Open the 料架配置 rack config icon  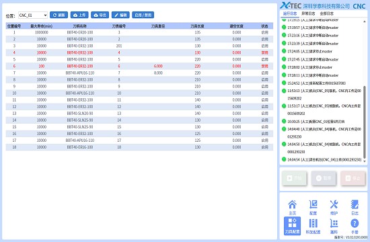313,226
